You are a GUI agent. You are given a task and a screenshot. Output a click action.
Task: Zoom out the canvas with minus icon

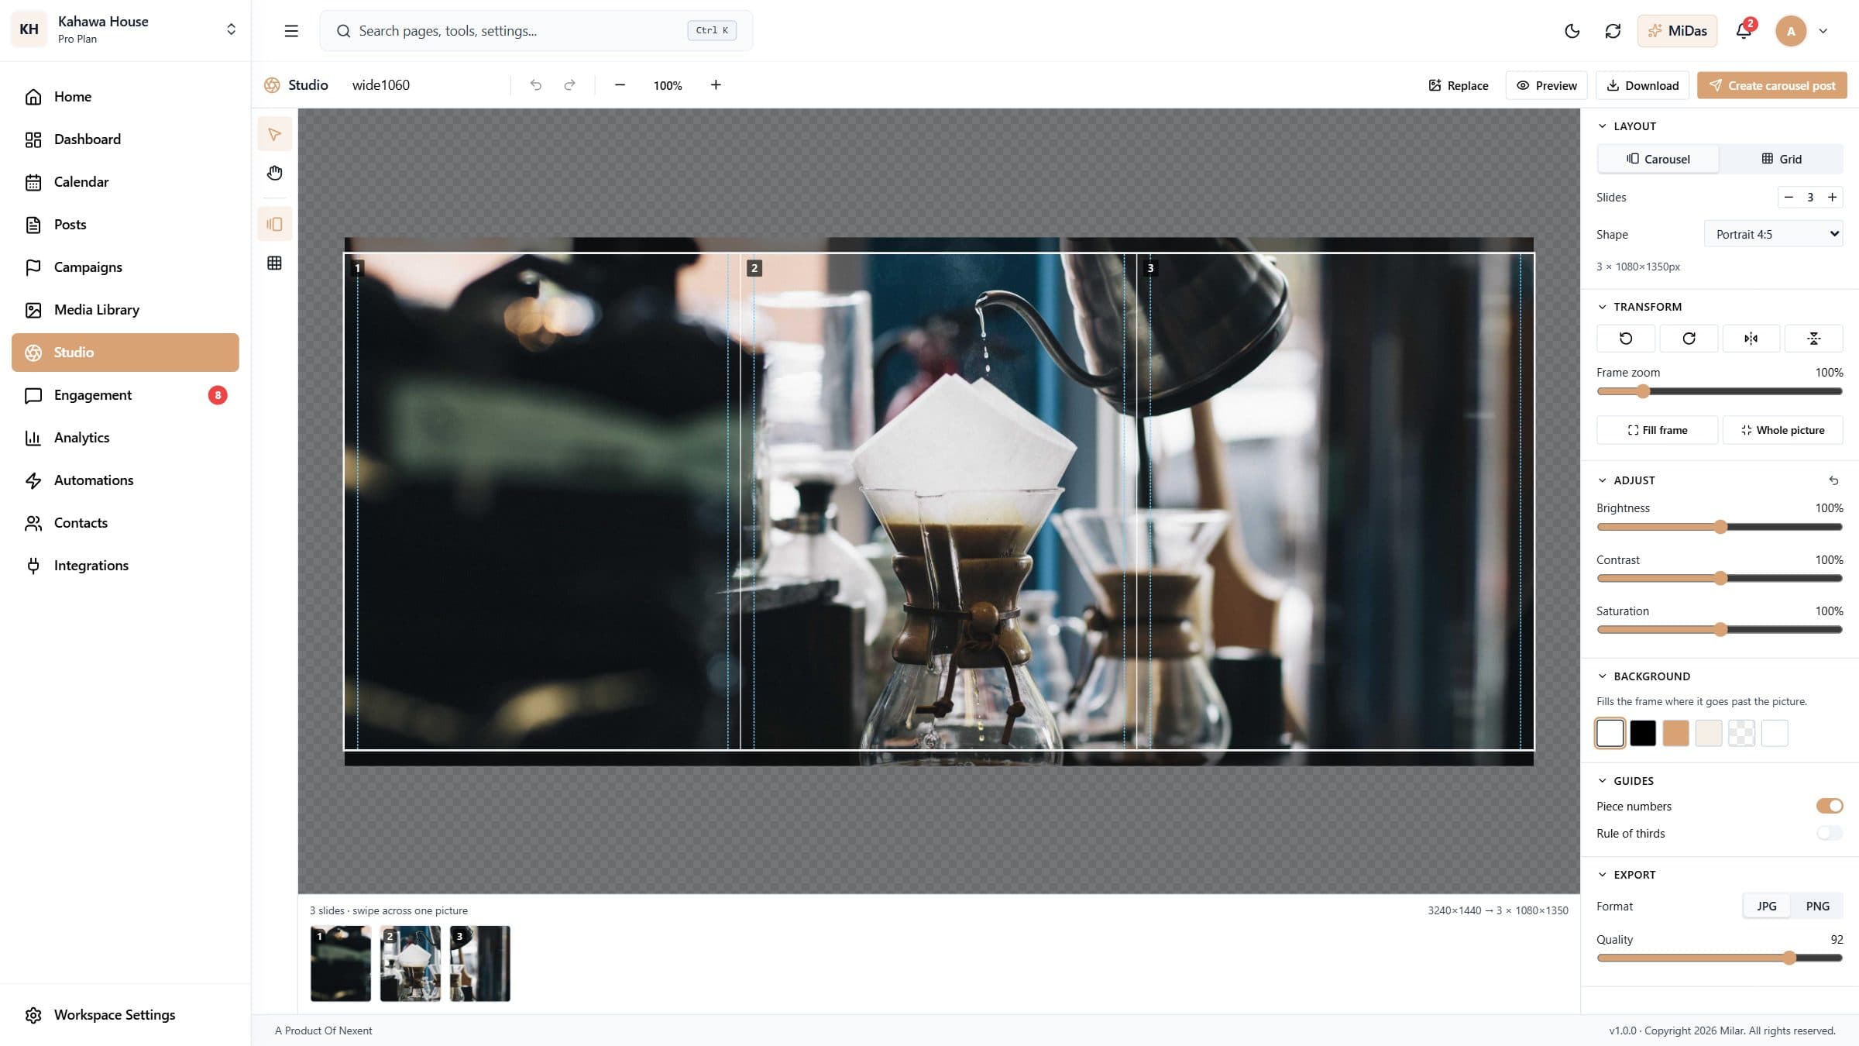(620, 85)
